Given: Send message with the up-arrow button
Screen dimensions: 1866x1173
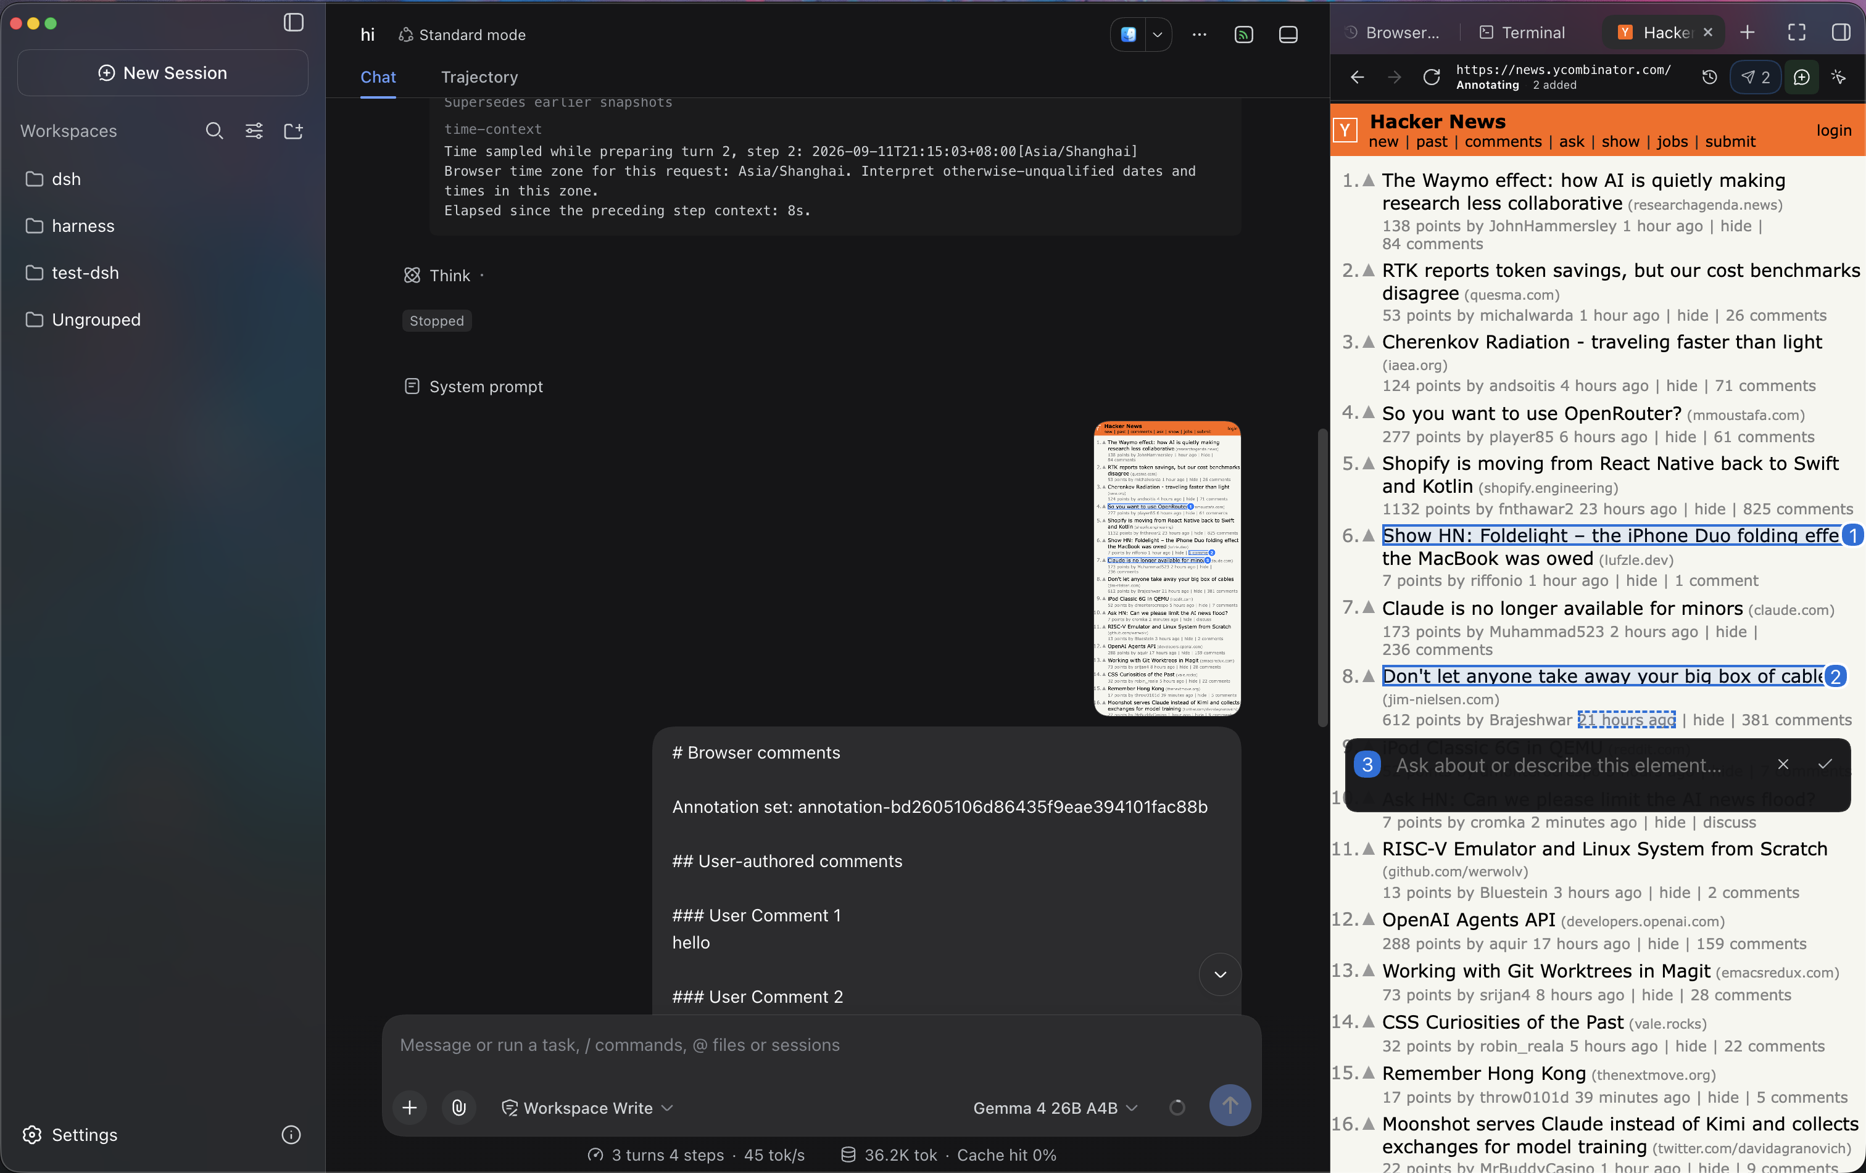Looking at the screenshot, I should pyautogui.click(x=1230, y=1106).
